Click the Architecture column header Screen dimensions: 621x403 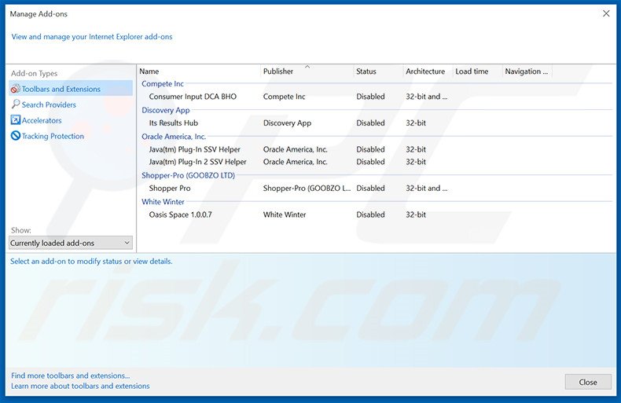click(428, 71)
